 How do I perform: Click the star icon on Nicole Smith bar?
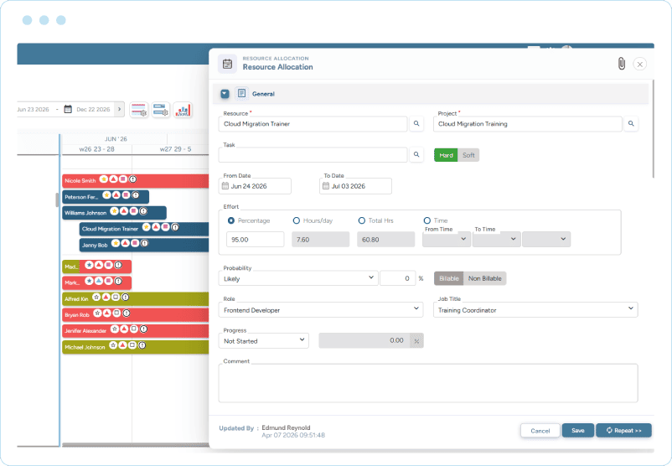[104, 179]
